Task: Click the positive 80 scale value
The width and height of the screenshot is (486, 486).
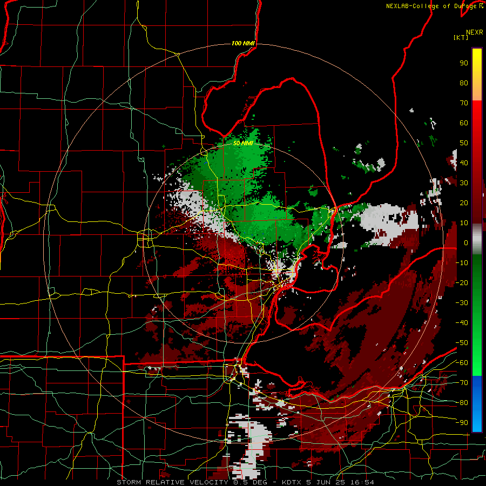Action: click(464, 83)
